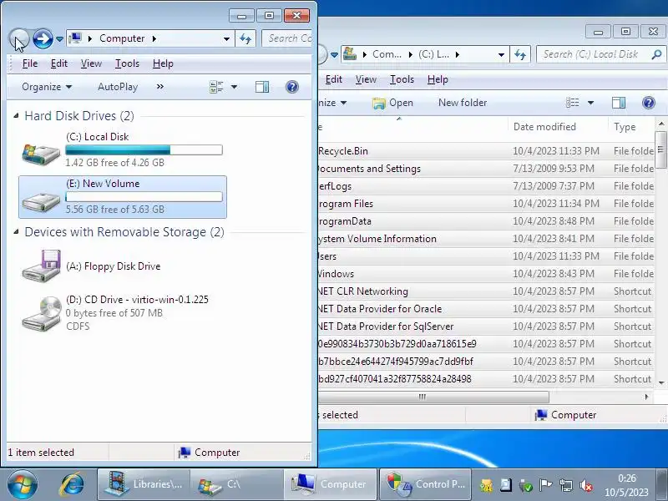
Task: Sort by Date modified column header
Action: pos(557,127)
